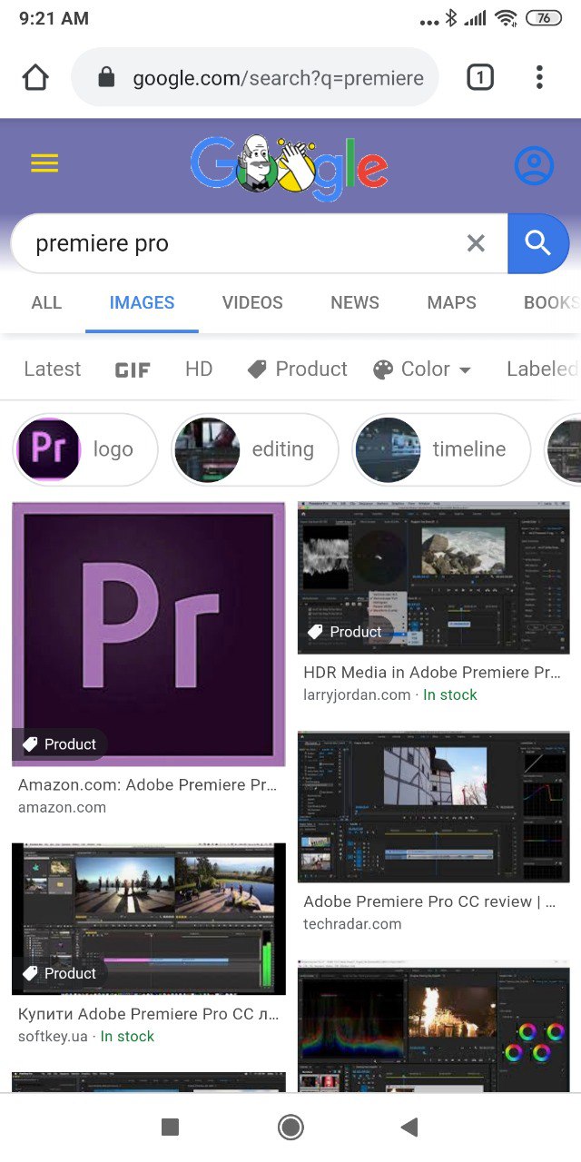Tap the Color palette icon
581x1162 pixels.
(x=383, y=369)
